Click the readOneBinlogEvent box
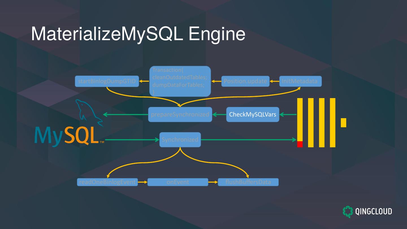407x229 pixels. 107,182
